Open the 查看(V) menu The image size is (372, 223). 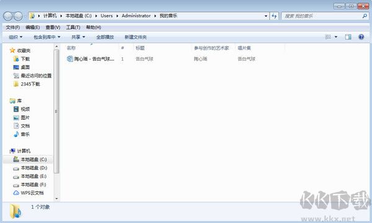pyautogui.click(x=53, y=27)
